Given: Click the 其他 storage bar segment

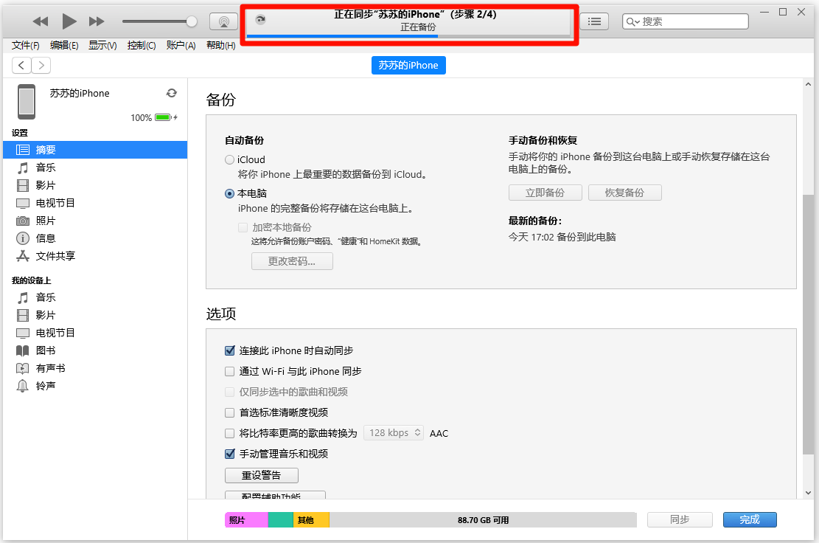Looking at the screenshot, I should point(311,520).
